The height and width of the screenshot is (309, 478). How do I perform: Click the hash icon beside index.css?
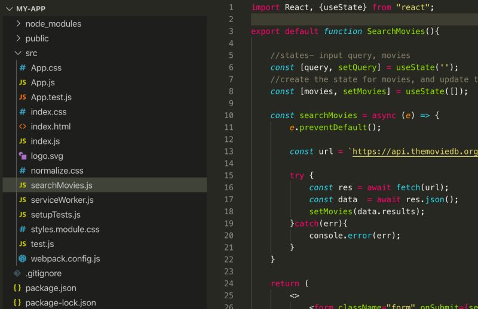(23, 112)
